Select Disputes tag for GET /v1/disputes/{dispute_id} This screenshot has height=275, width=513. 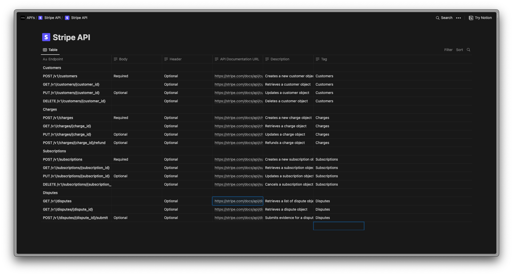click(323, 209)
